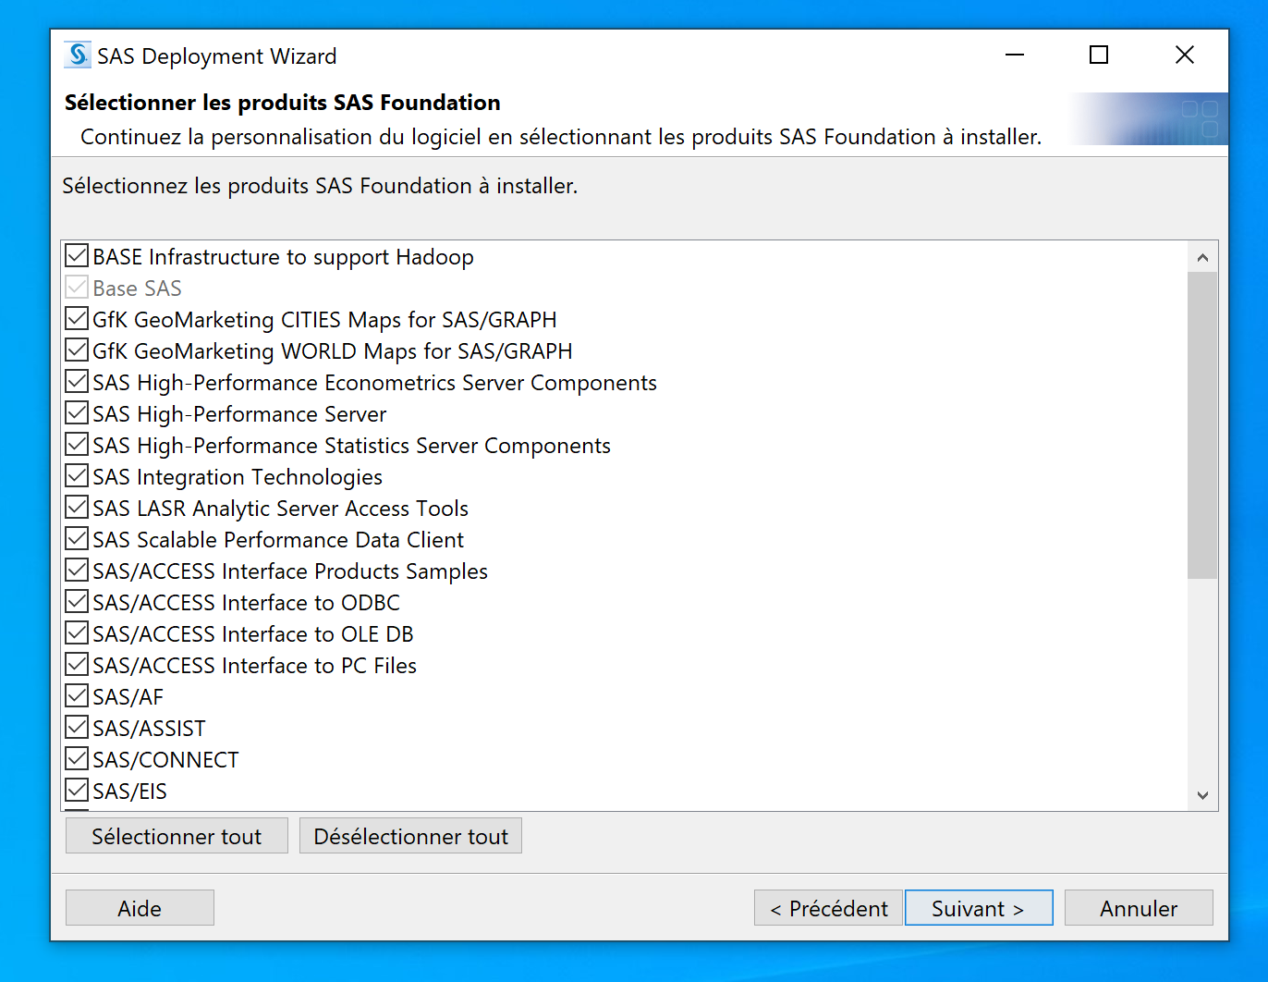Uncheck GfK GeoMarketing CITIES Maps checkbox
Viewport: 1268px width, 982px height.
coord(78,319)
